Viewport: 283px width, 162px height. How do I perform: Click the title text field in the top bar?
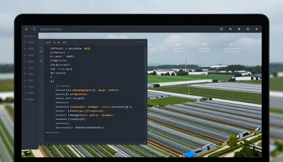[x=51, y=29]
